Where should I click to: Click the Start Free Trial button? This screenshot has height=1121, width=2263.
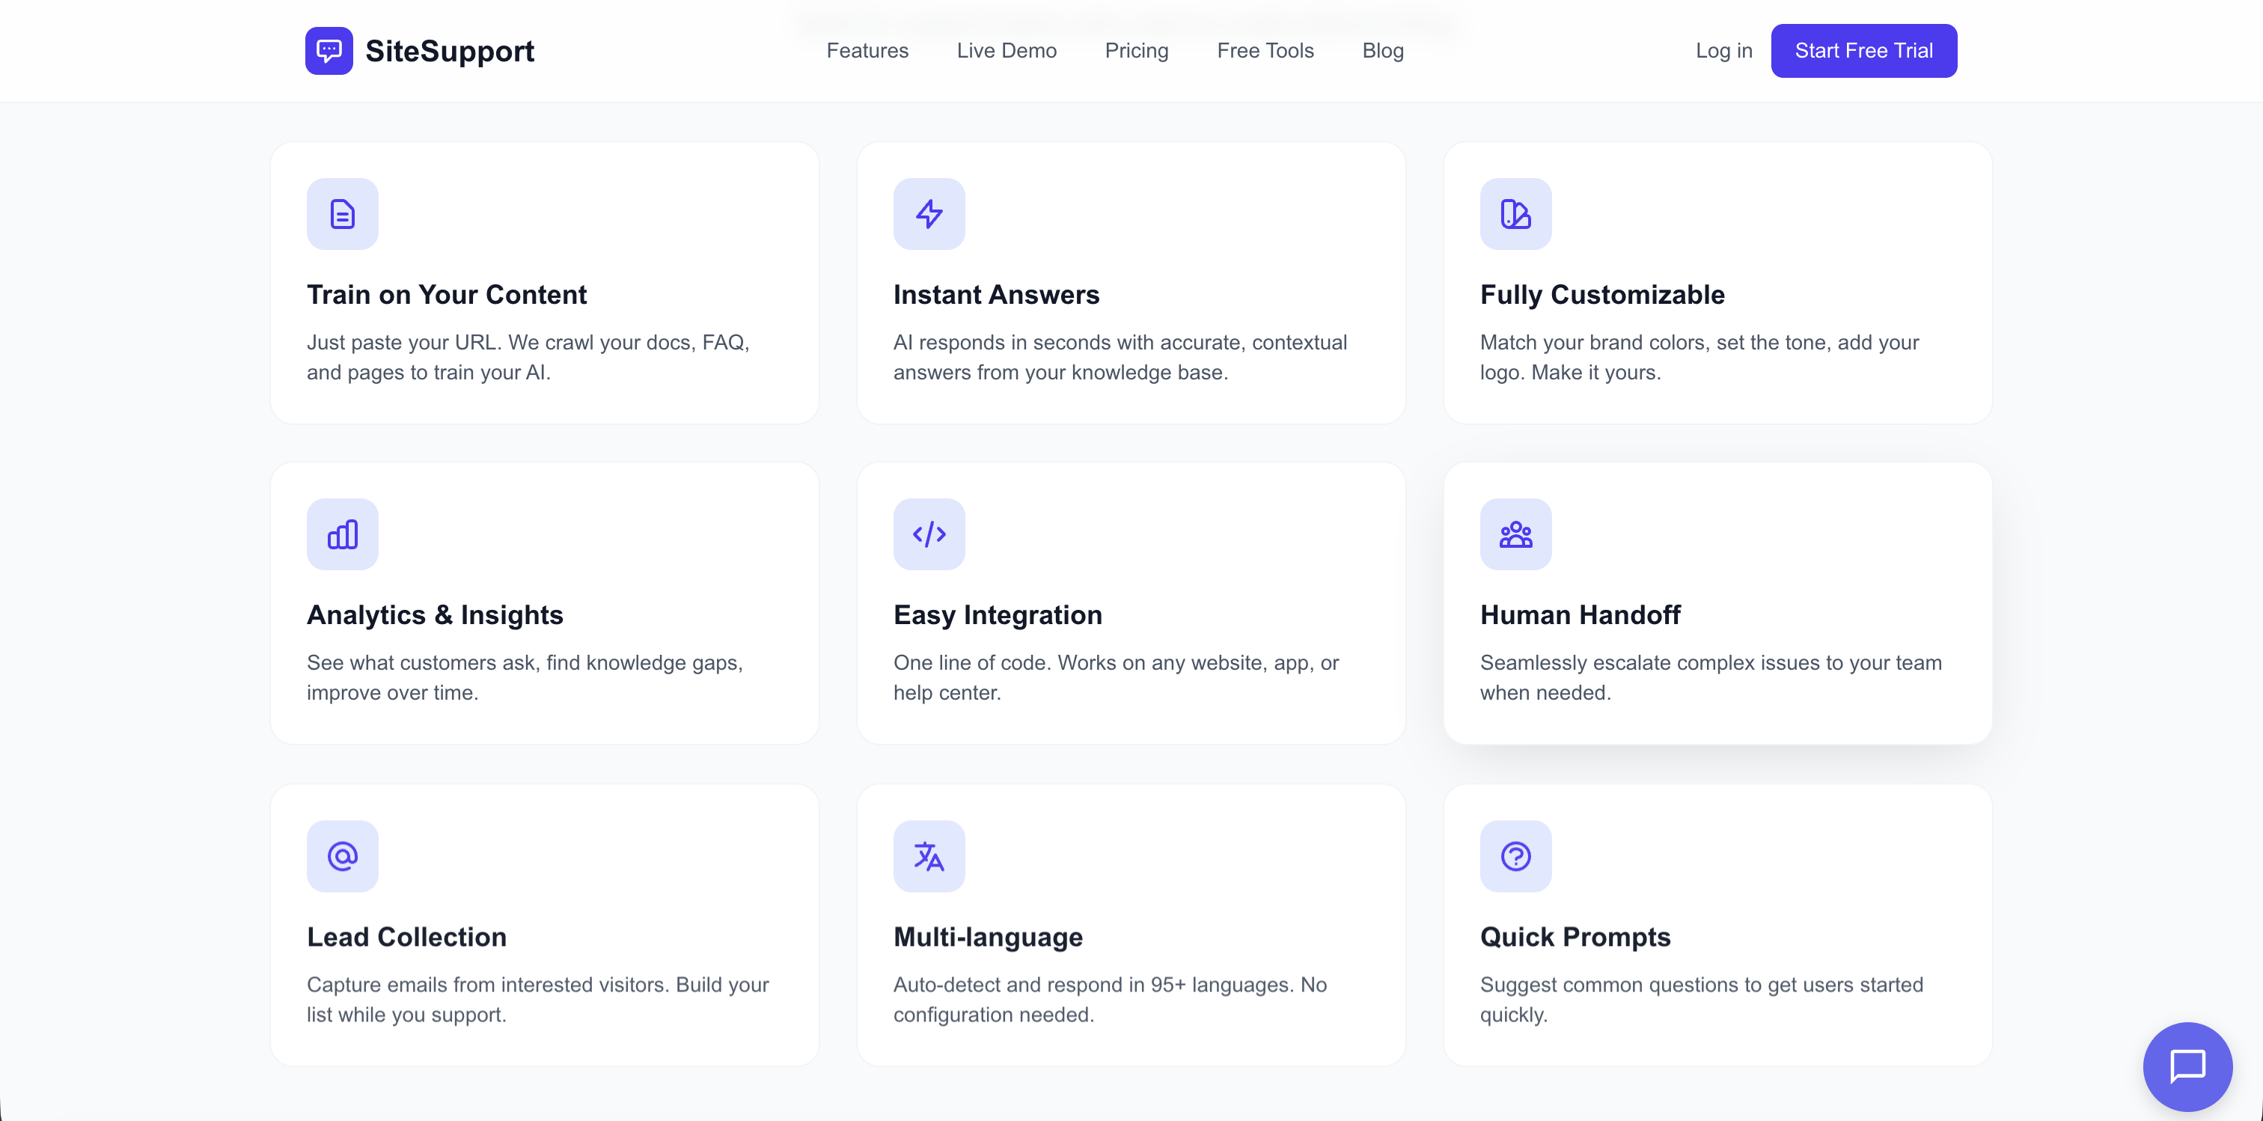pyautogui.click(x=1864, y=50)
